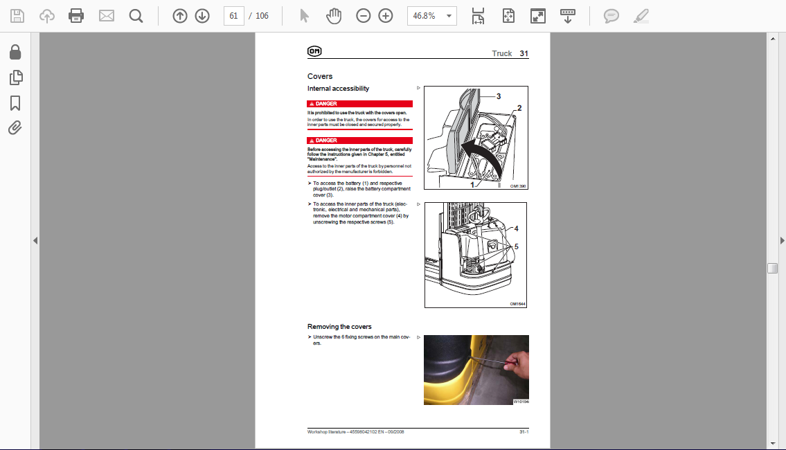Click the motor compartment cover diagram
The width and height of the screenshot is (786, 450).
point(476,255)
